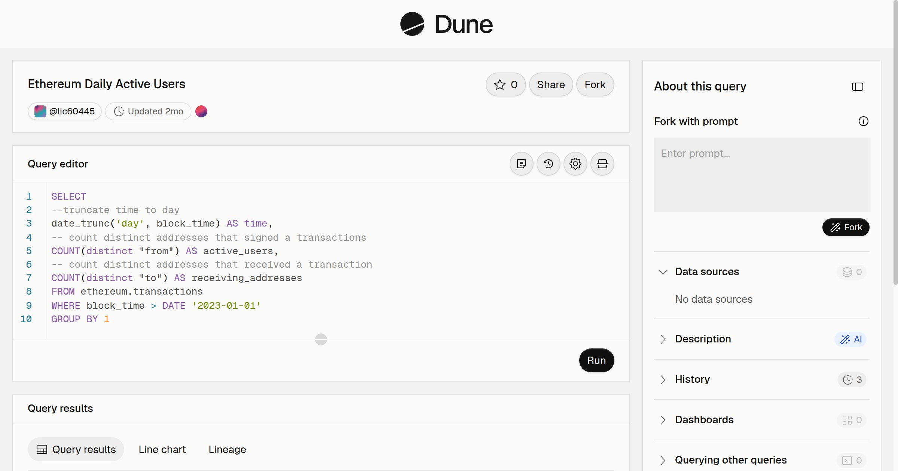Screen dimensions: 898x471
Task: Click the SELECT keyword on line 1
Action: (x=68, y=196)
